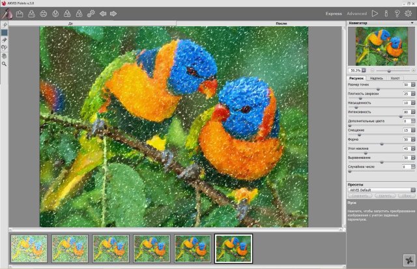This screenshot has height=269, width=417.
Task: Click the Open image icon in toolbar
Action: click(20, 13)
